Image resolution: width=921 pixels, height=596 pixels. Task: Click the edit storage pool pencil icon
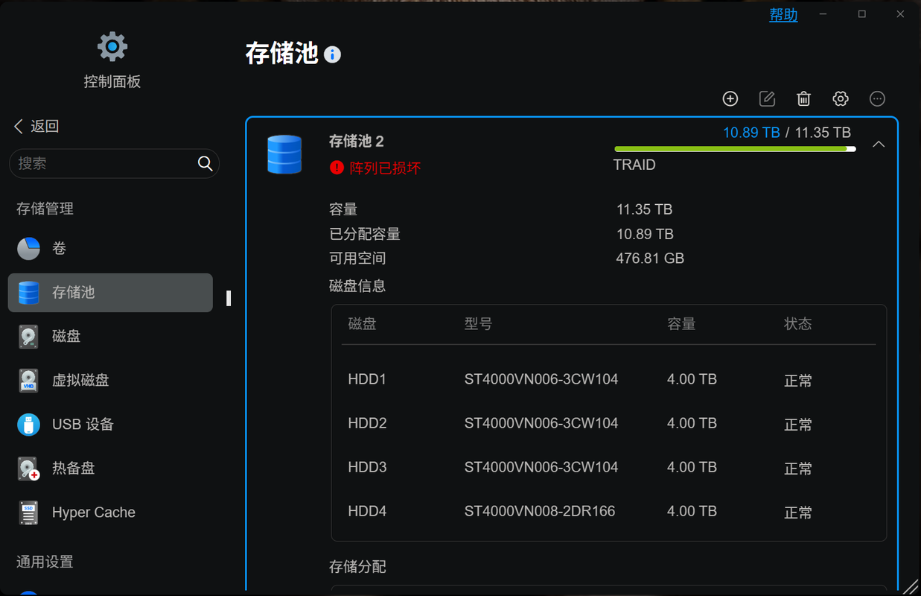[767, 98]
